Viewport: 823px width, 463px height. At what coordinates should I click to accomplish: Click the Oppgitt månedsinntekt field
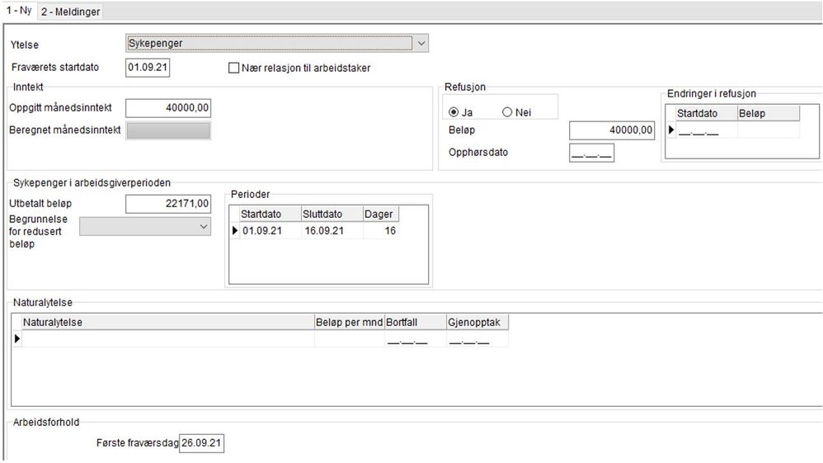click(x=168, y=108)
